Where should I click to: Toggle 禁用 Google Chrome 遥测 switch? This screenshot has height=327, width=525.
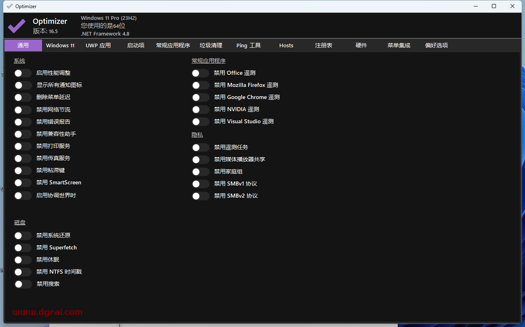point(200,97)
